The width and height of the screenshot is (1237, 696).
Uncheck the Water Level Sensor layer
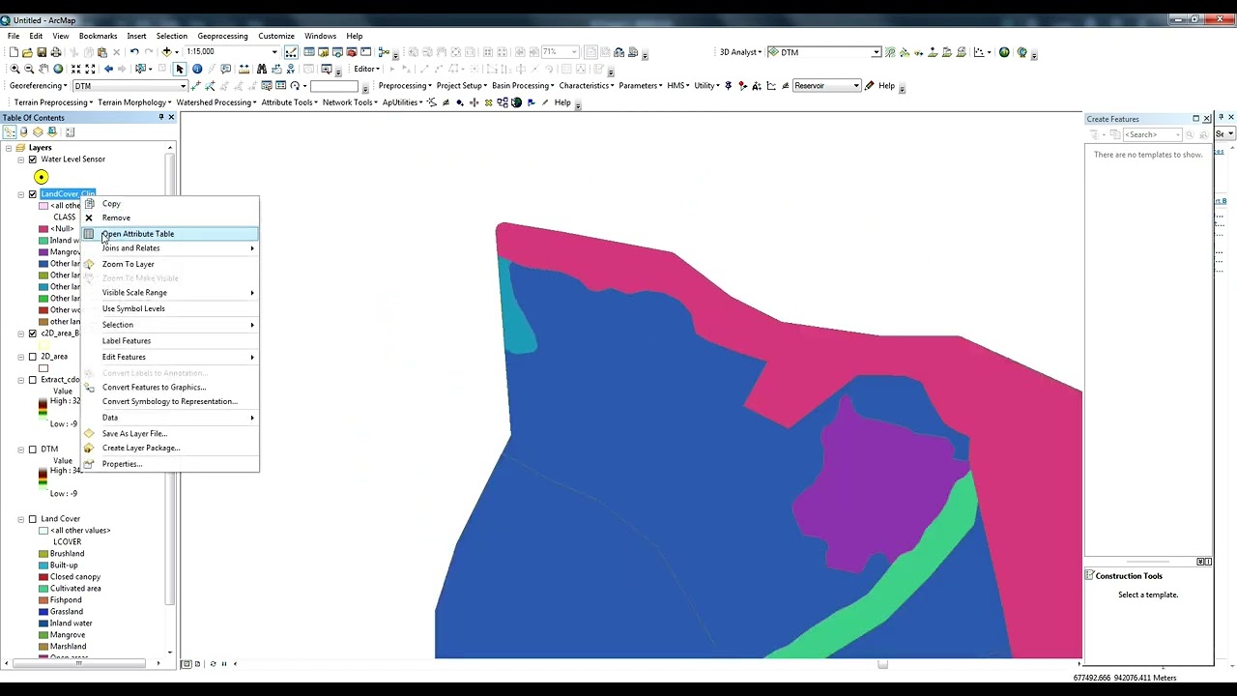pyautogui.click(x=33, y=159)
